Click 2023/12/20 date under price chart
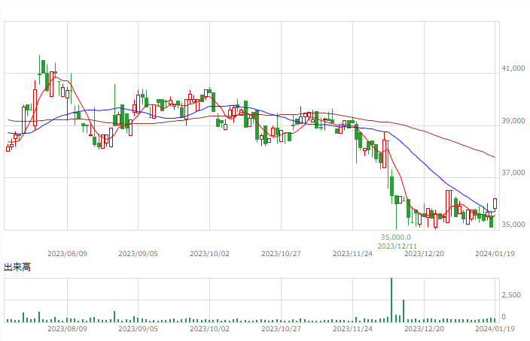The width and height of the screenshot is (530, 341). (x=424, y=254)
